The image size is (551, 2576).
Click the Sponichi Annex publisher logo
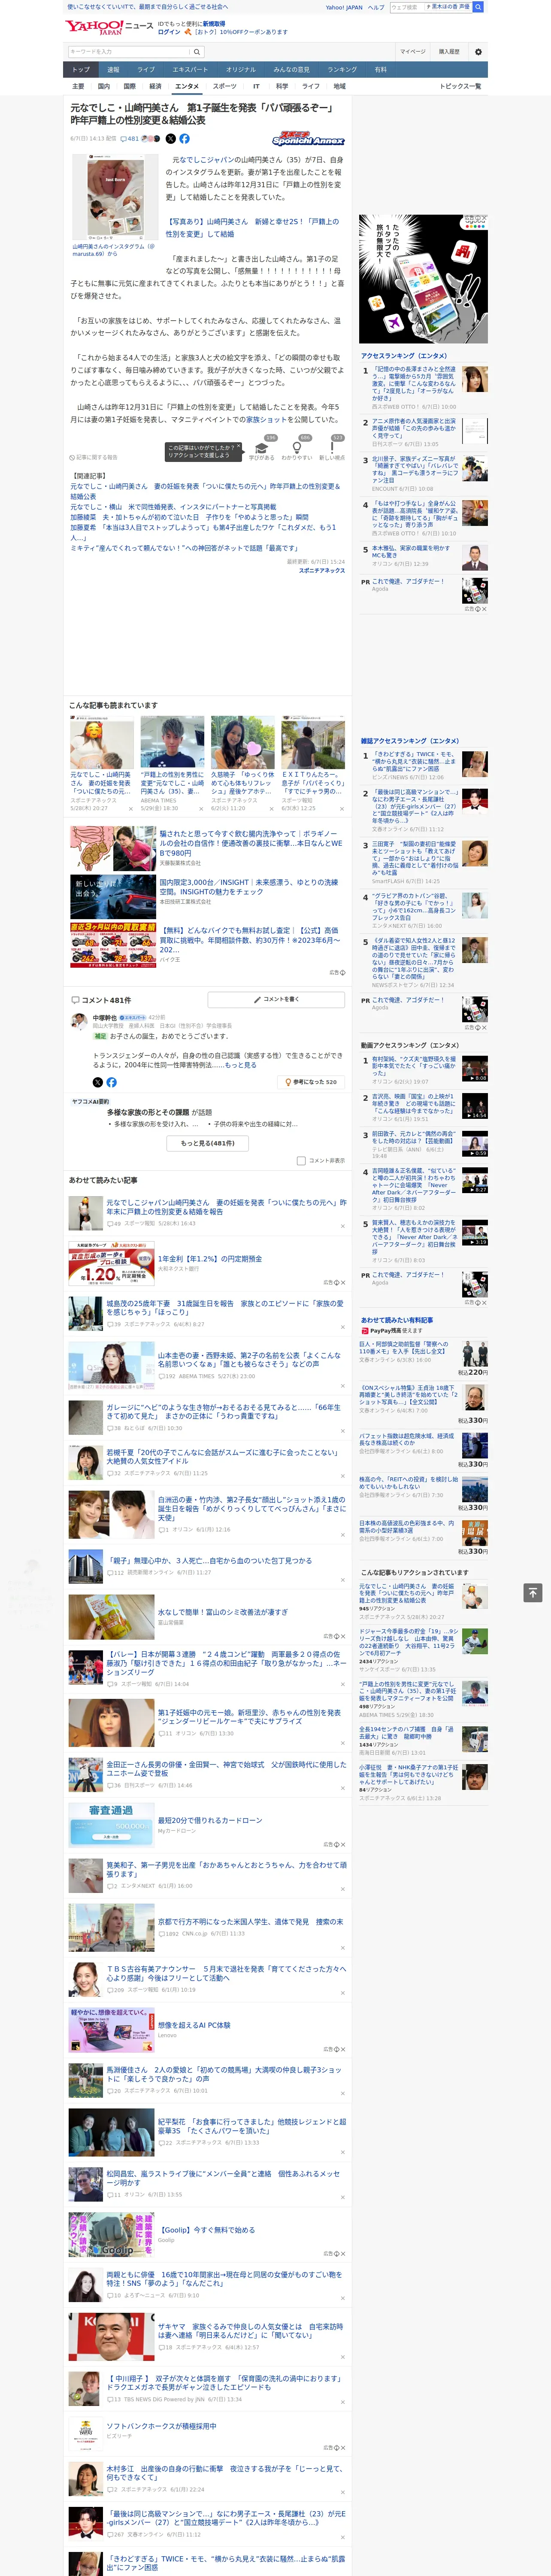(308, 139)
